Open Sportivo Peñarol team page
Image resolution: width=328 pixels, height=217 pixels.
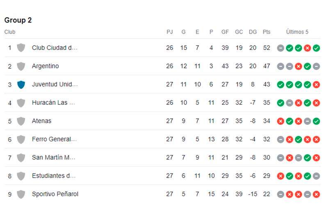pyautogui.click(x=55, y=194)
